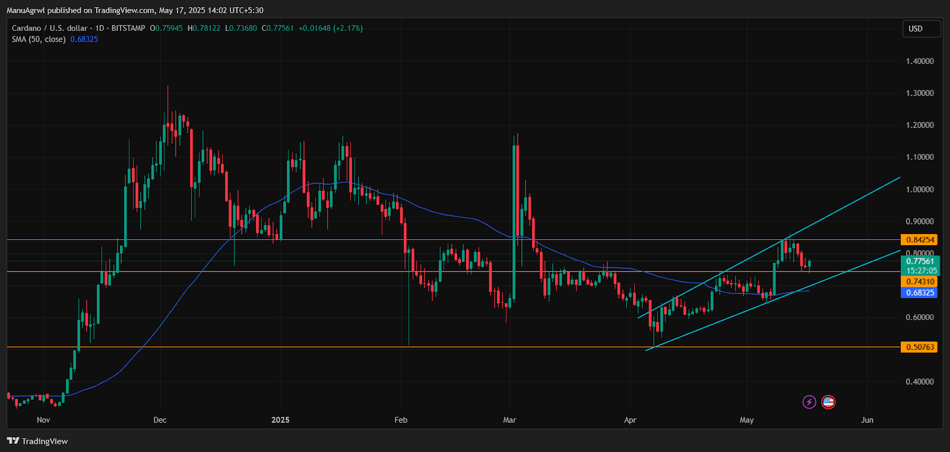Click the BITSTAMP exchange name in legend
Viewport: 950px width, 452px height.
(128, 28)
